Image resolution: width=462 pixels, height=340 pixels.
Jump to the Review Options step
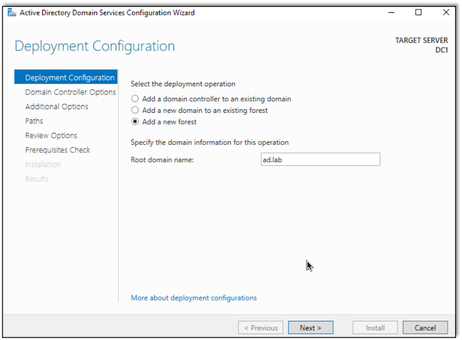click(x=51, y=135)
